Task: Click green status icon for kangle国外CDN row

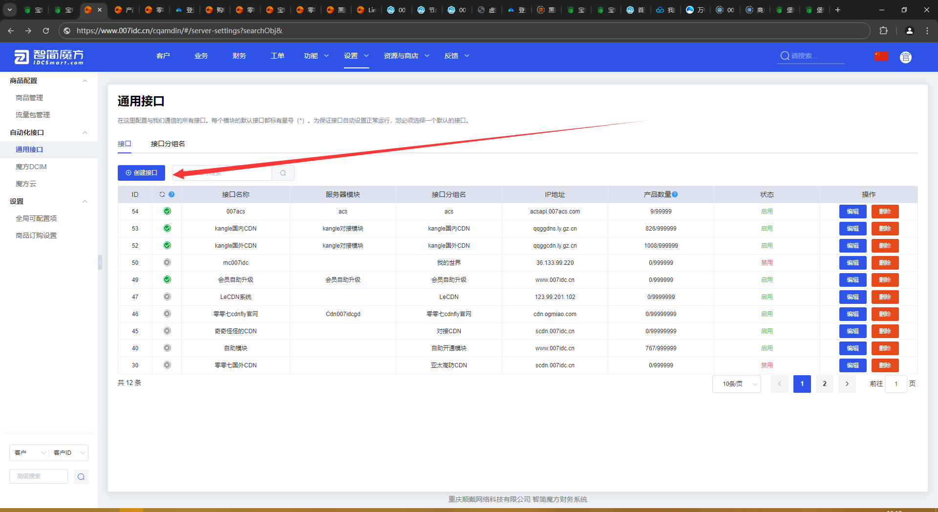Action: tap(167, 245)
